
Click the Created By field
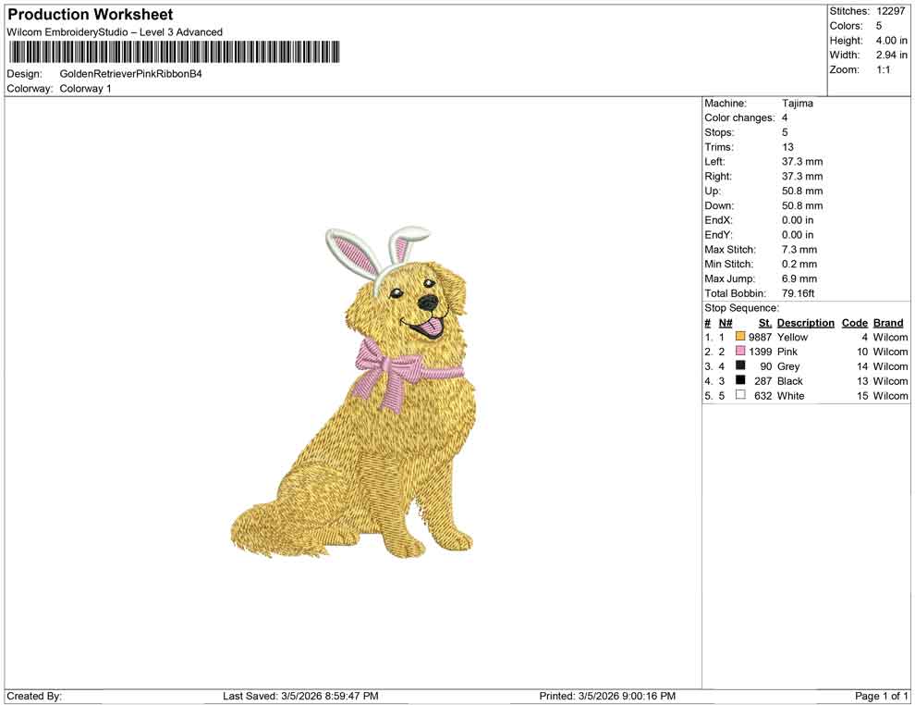pos(34,695)
